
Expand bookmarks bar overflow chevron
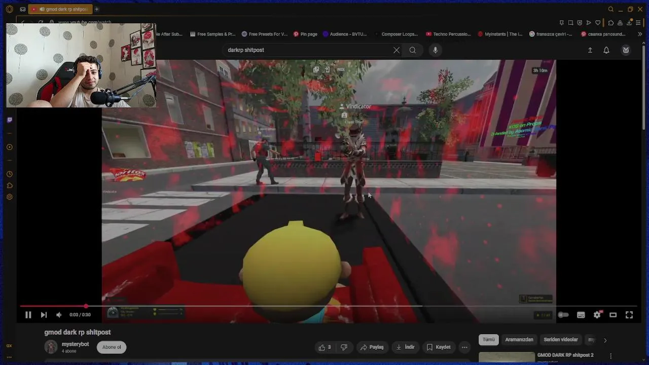[640, 34]
